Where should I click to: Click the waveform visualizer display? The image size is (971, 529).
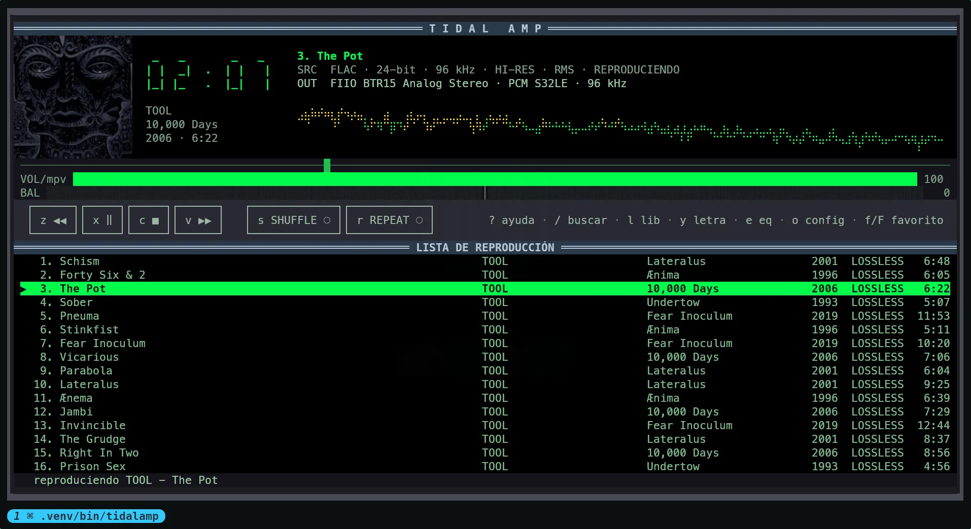tap(620, 129)
